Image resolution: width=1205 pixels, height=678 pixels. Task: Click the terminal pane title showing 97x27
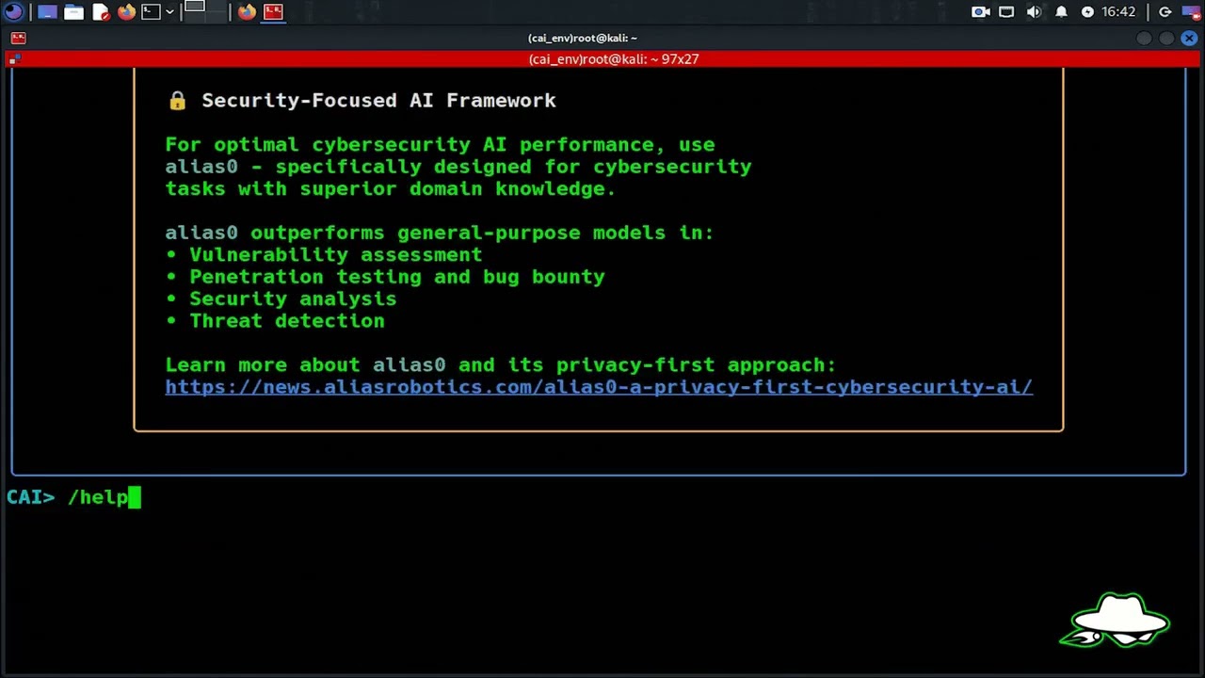pos(614,59)
